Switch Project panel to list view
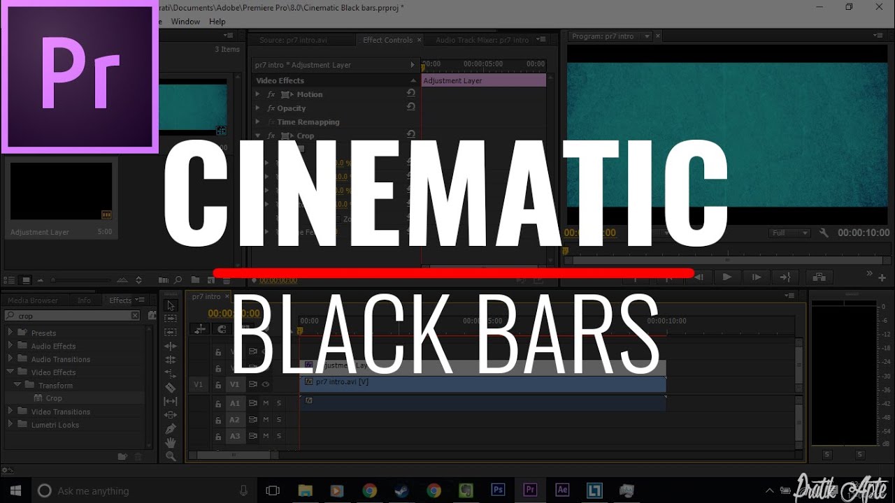895x503 pixels. [10, 279]
